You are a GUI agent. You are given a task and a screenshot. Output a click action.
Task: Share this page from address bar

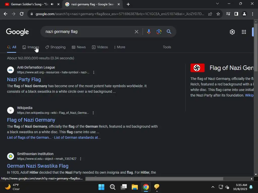tap(210, 14)
